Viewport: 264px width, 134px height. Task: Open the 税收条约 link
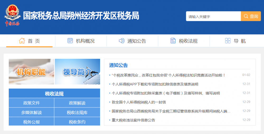(x=77, y=122)
